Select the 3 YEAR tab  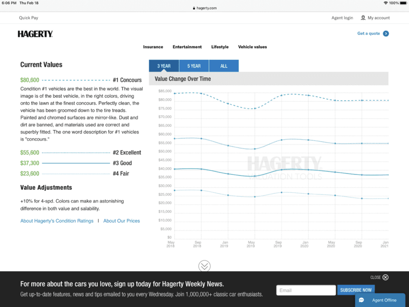[x=164, y=66]
